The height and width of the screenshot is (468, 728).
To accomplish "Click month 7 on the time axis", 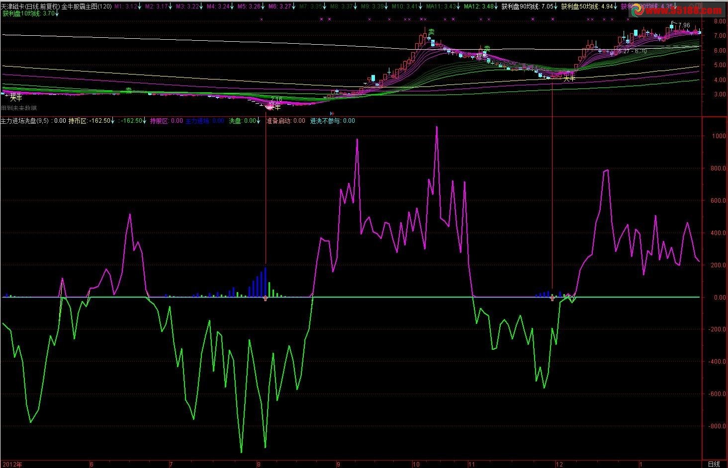I will [172, 465].
